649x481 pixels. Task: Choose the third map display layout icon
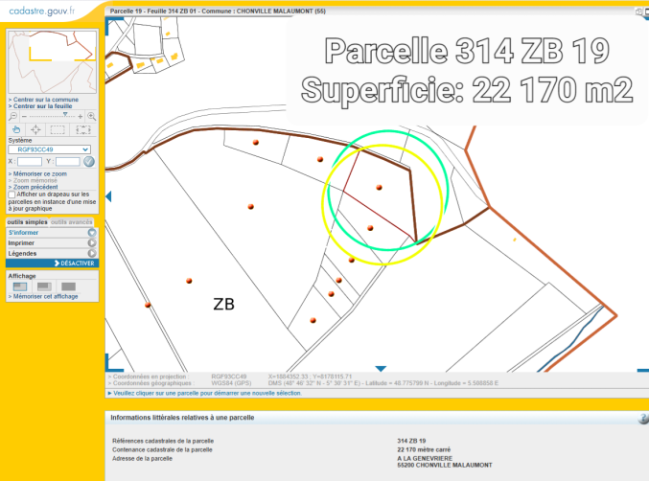pos(68,286)
